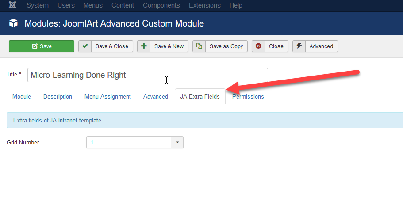The height and width of the screenshot is (209, 403).
Task: Open the Users menu
Action: (x=66, y=5)
